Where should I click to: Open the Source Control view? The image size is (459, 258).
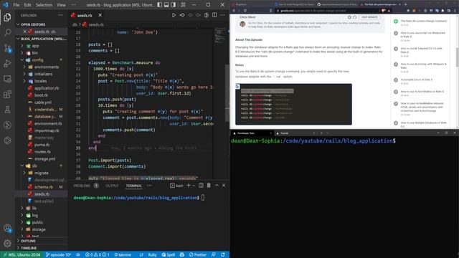[x=7, y=48]
